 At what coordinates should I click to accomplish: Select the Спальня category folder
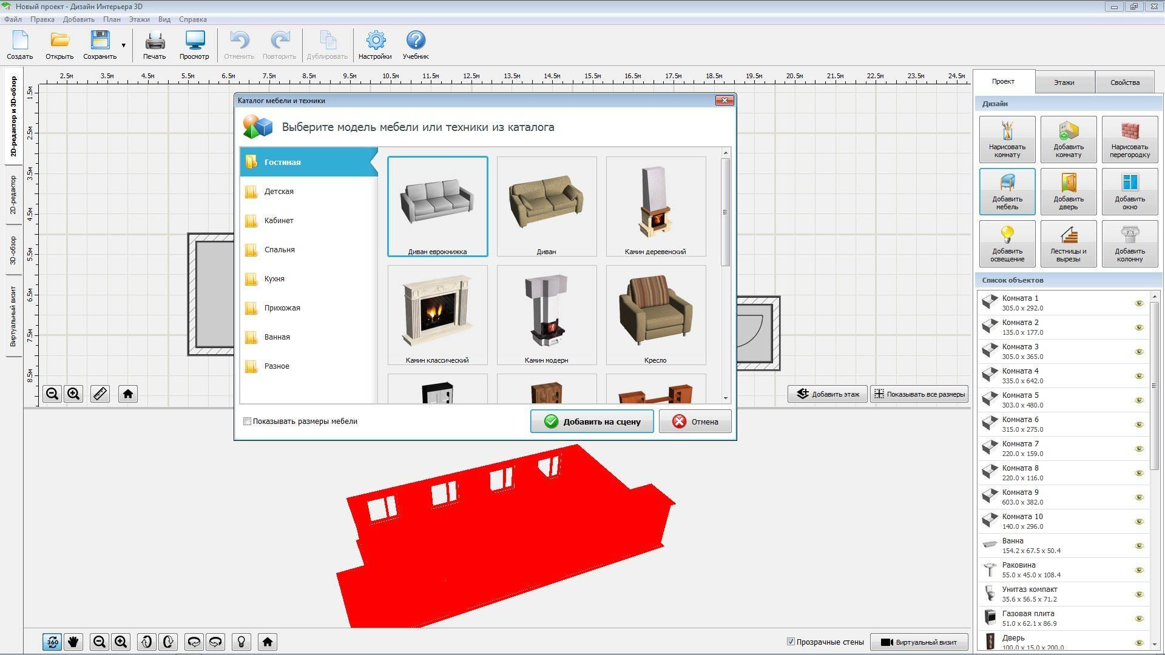(308, 250)
